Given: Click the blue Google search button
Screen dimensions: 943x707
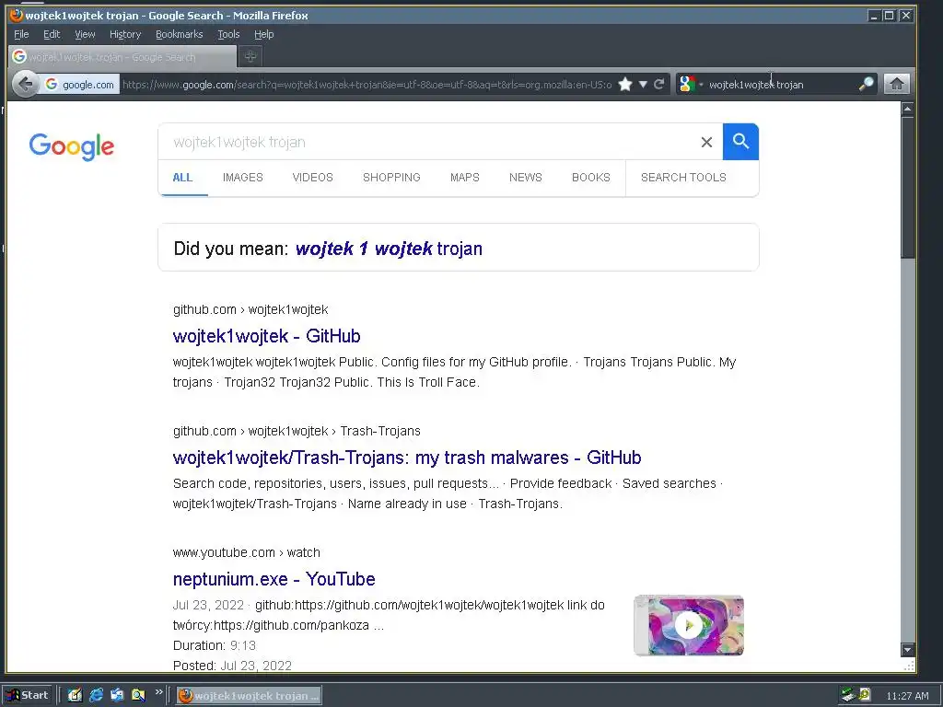Looking at the screenshot, I should pyautogui.click(x=741, y=142).
